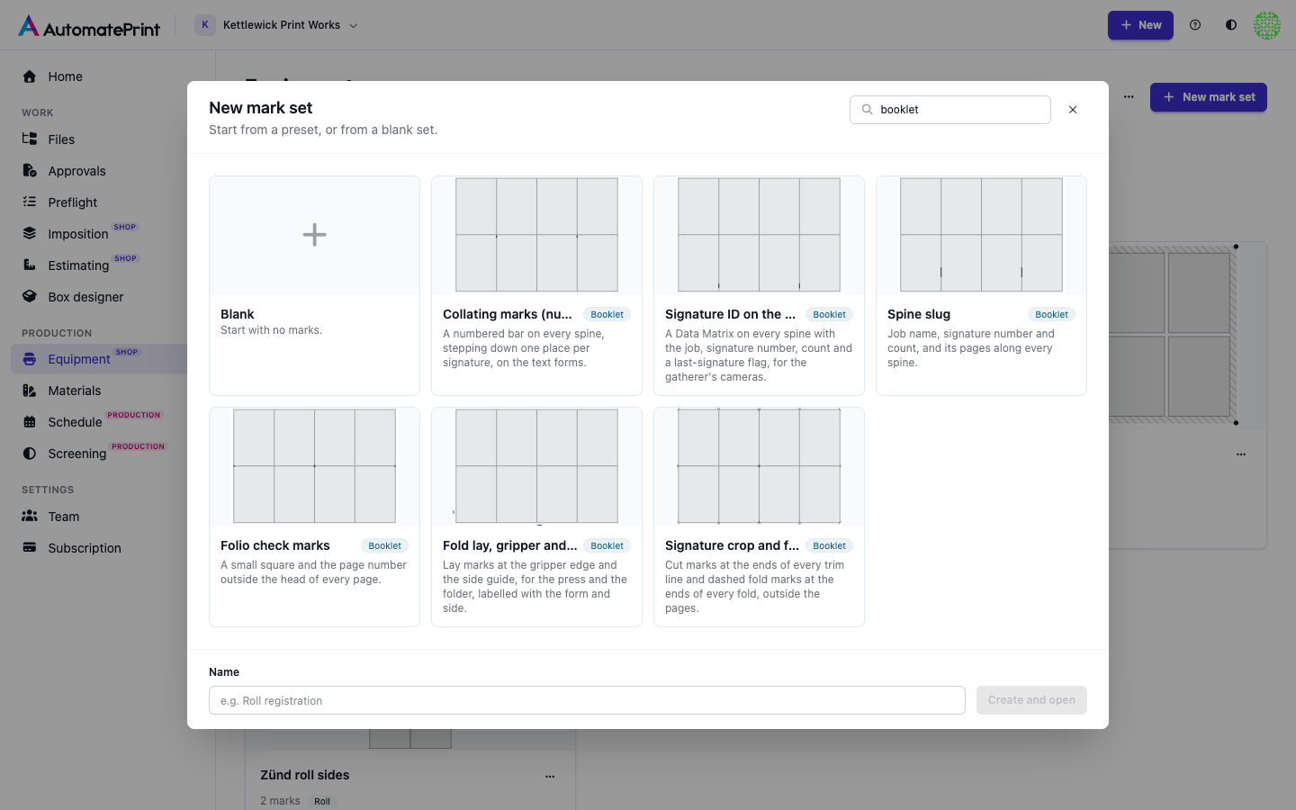
Task: Open the help question-mark icon
Action: click(1195, 25)
